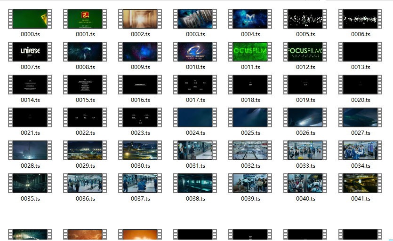Click the file name 0027.ts

[x=361, y=133]
